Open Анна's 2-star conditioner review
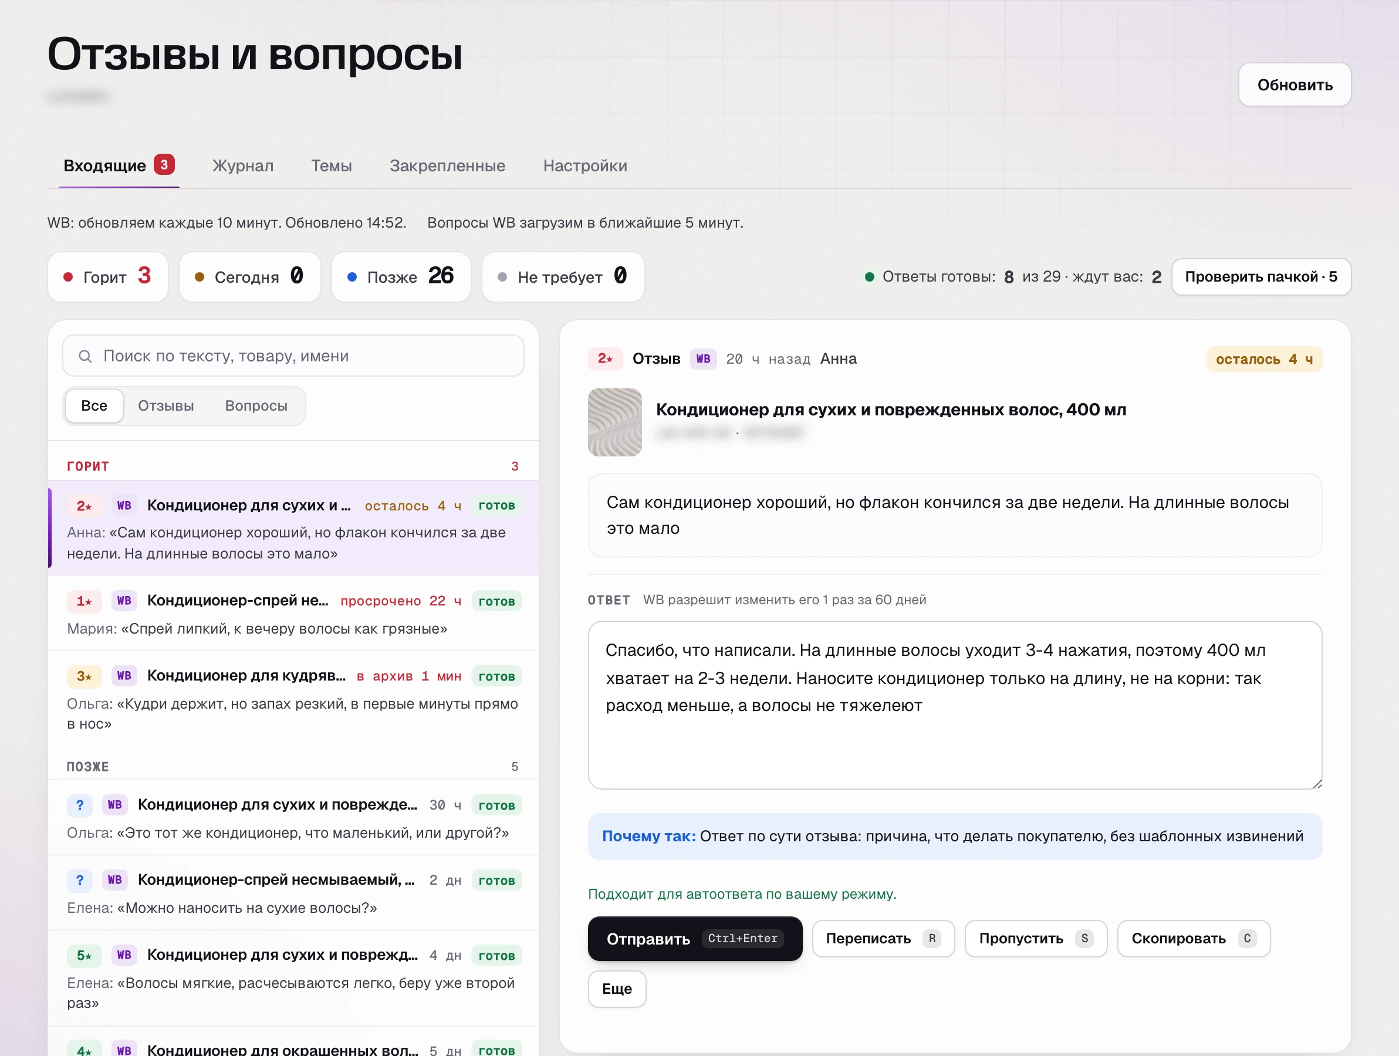The width and height of the screenshot is (1399, 1056). 293,528
